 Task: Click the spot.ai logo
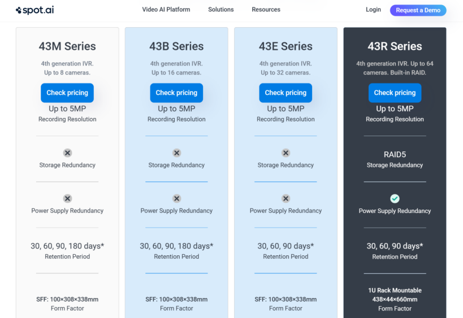pyautogui.click(x=35, y=10)
